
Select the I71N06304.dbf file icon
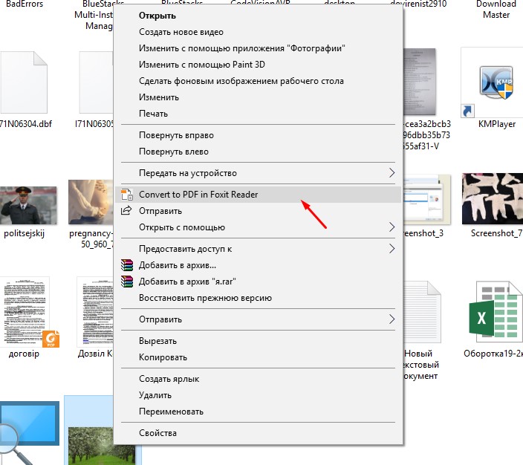(24, 82)
